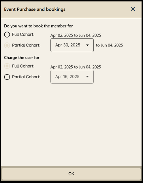Image resolution: width=143 pixels, height=183 pixels.
Task: Click the 'to Jun 04, 2025' end date text
Action: (x=110, y=45)
